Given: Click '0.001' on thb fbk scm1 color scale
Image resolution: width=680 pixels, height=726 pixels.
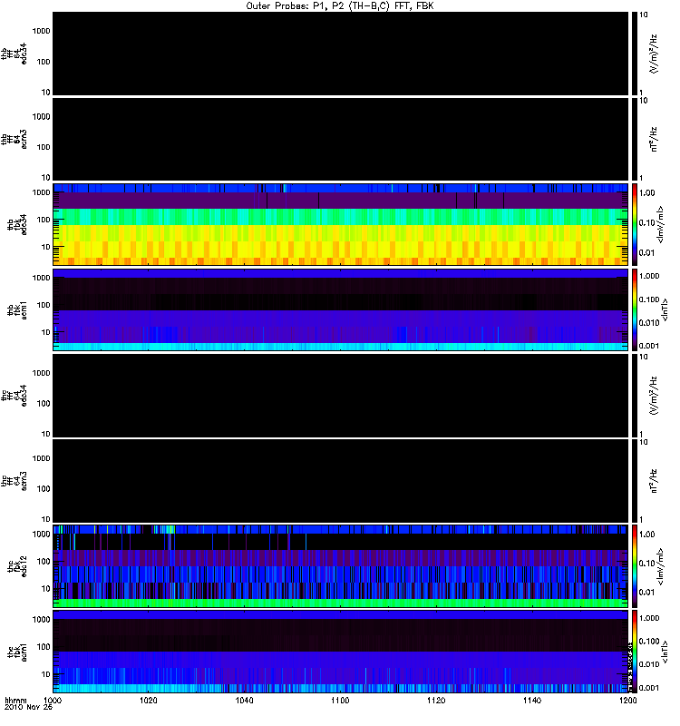Looking at the screenshot, I should click(649, 346).
